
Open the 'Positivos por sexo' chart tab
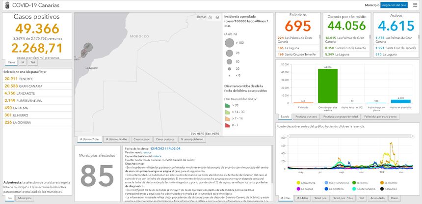pos(307,117)
